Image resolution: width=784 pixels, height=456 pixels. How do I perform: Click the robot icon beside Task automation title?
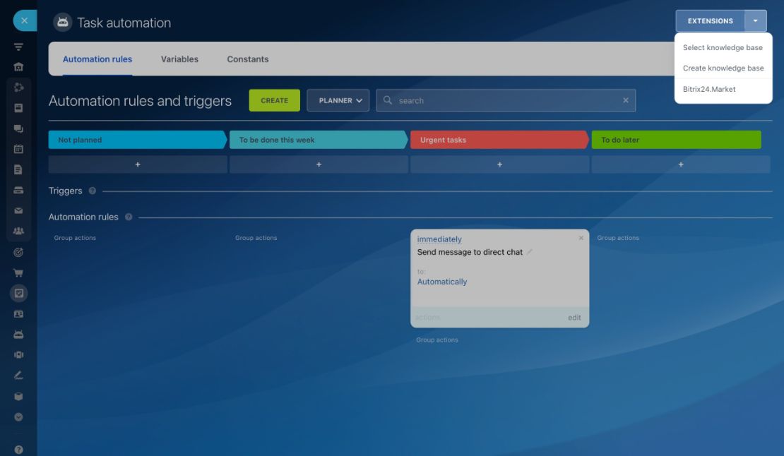click(x=62, y=23)
